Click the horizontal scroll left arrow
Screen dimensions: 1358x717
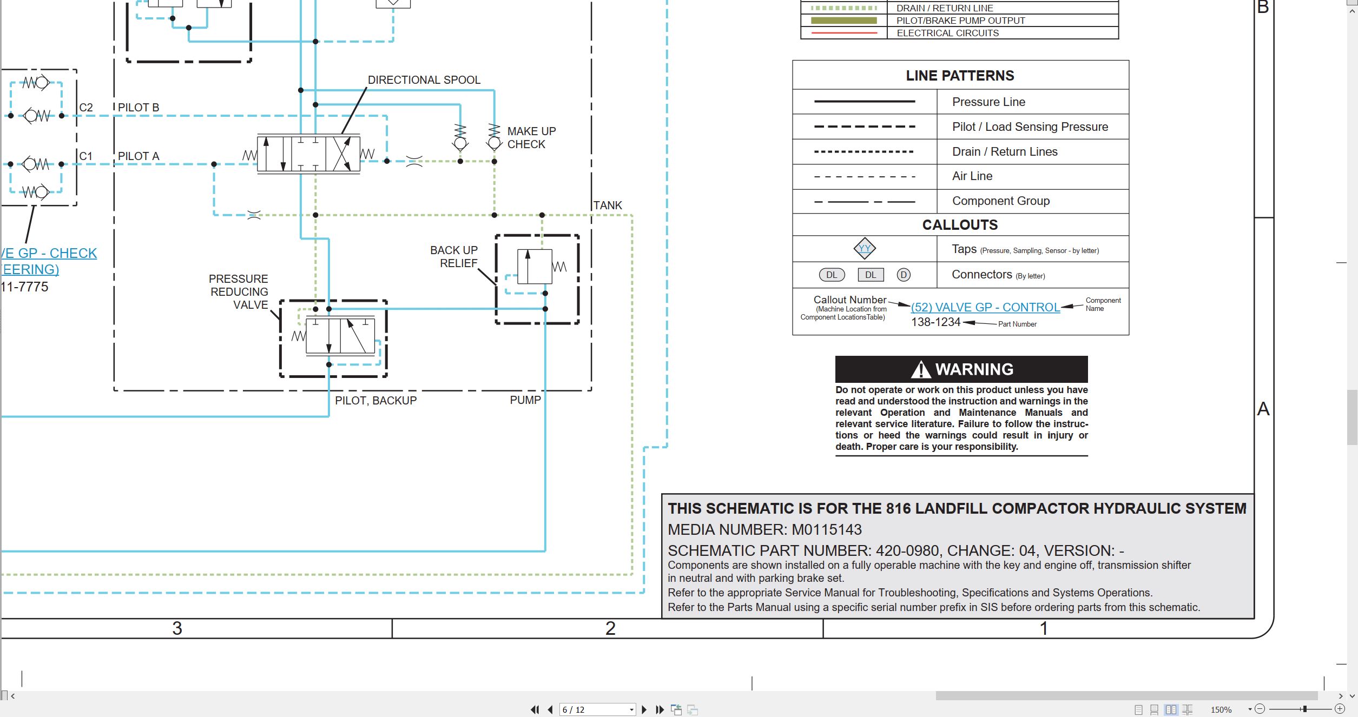[x=12, y=696]
